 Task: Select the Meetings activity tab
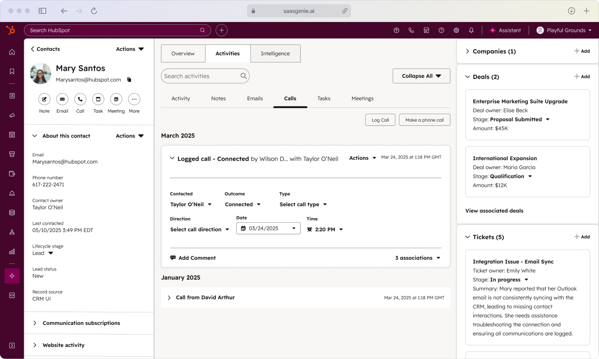pos(362,99)
